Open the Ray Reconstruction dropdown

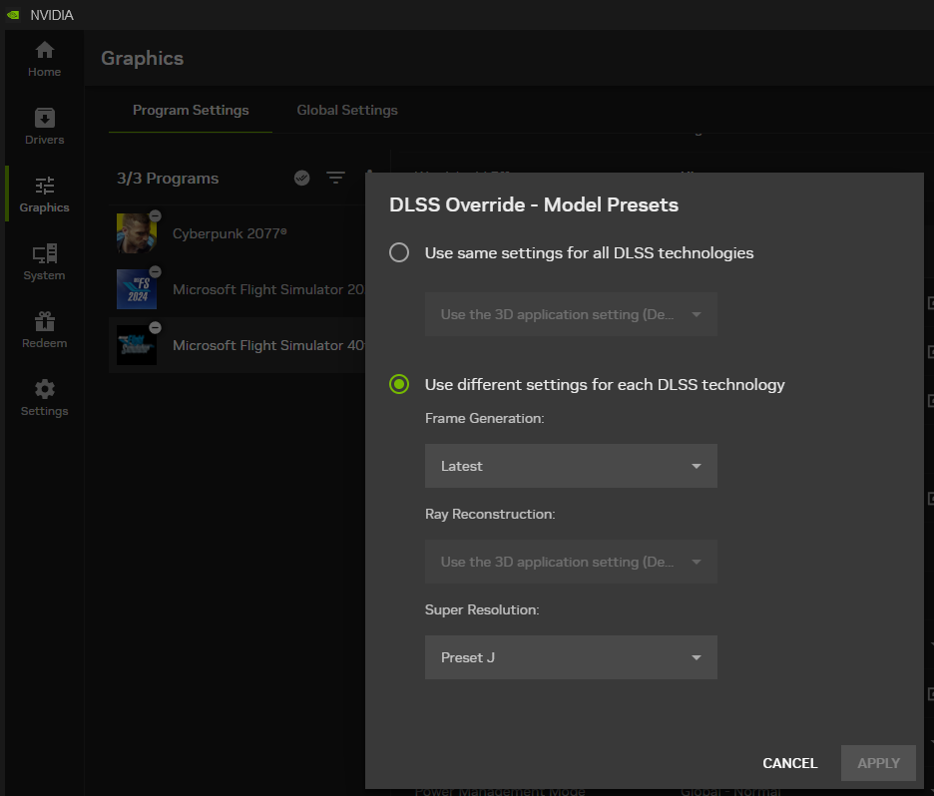[x=571, y=562]
